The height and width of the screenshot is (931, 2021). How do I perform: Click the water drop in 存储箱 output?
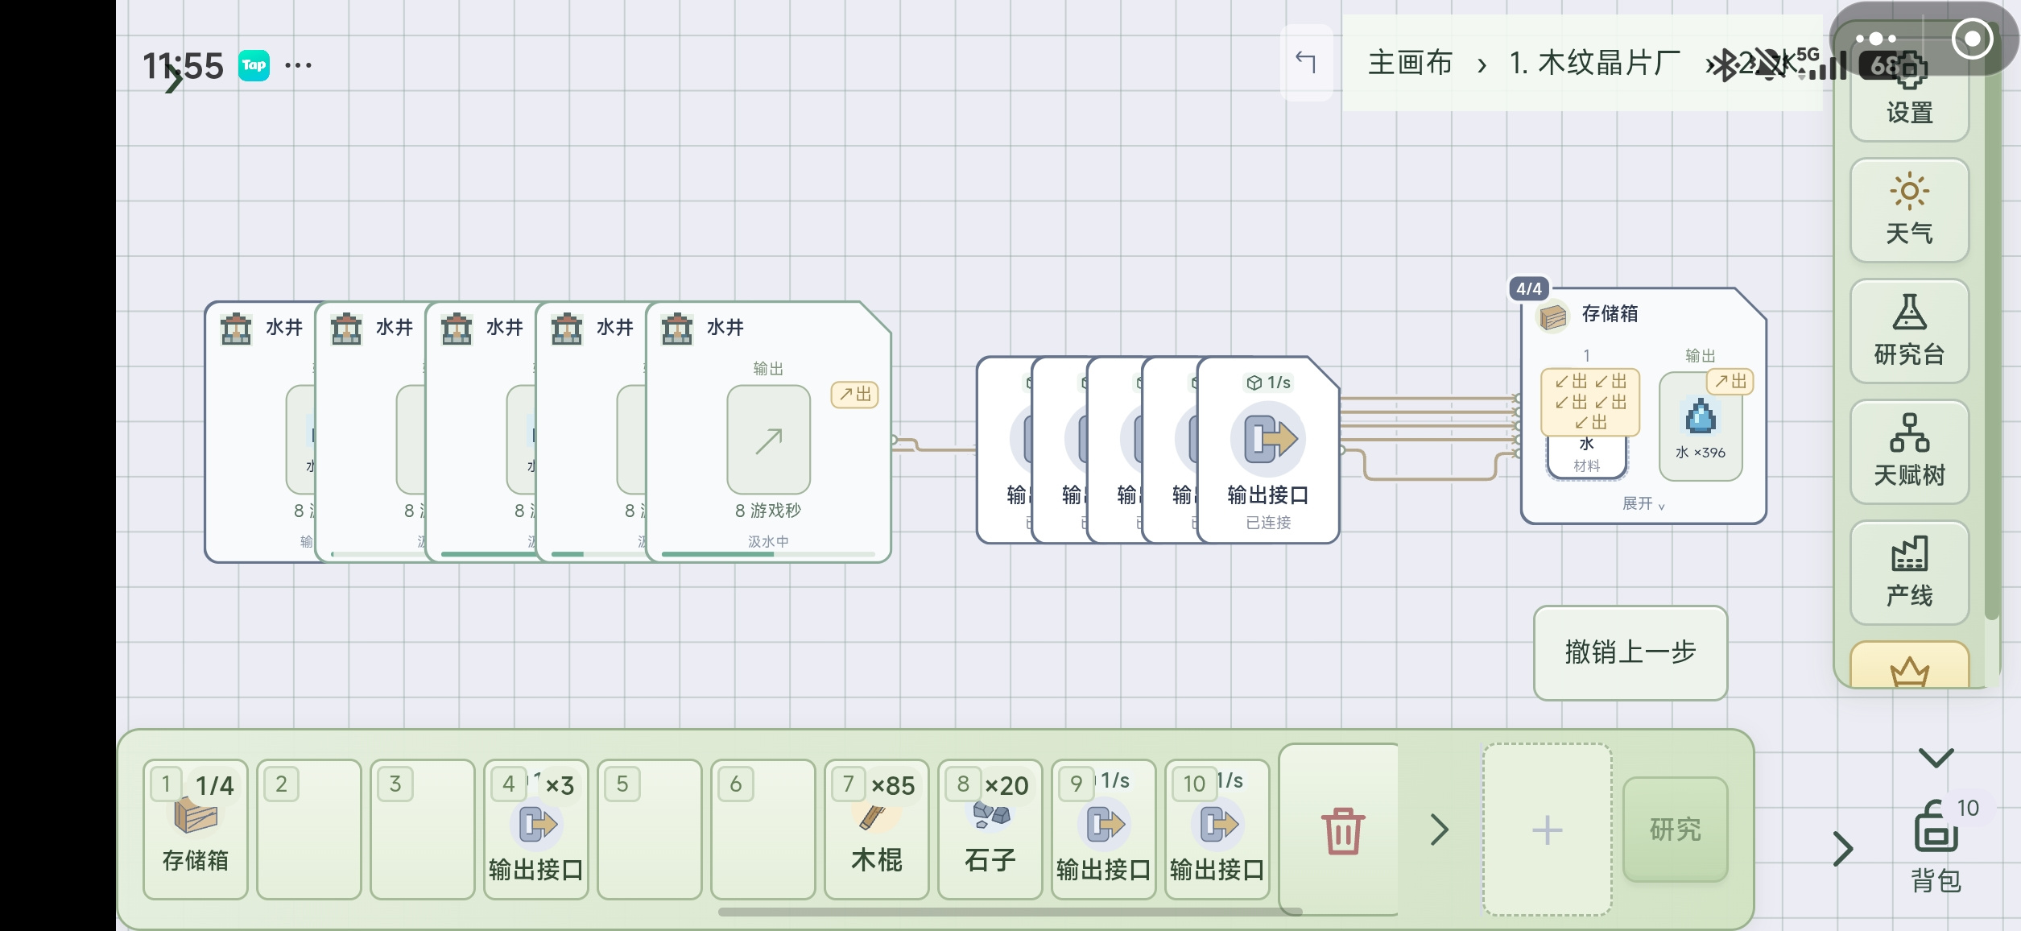pyautogui.click(x=1701, y=417)
